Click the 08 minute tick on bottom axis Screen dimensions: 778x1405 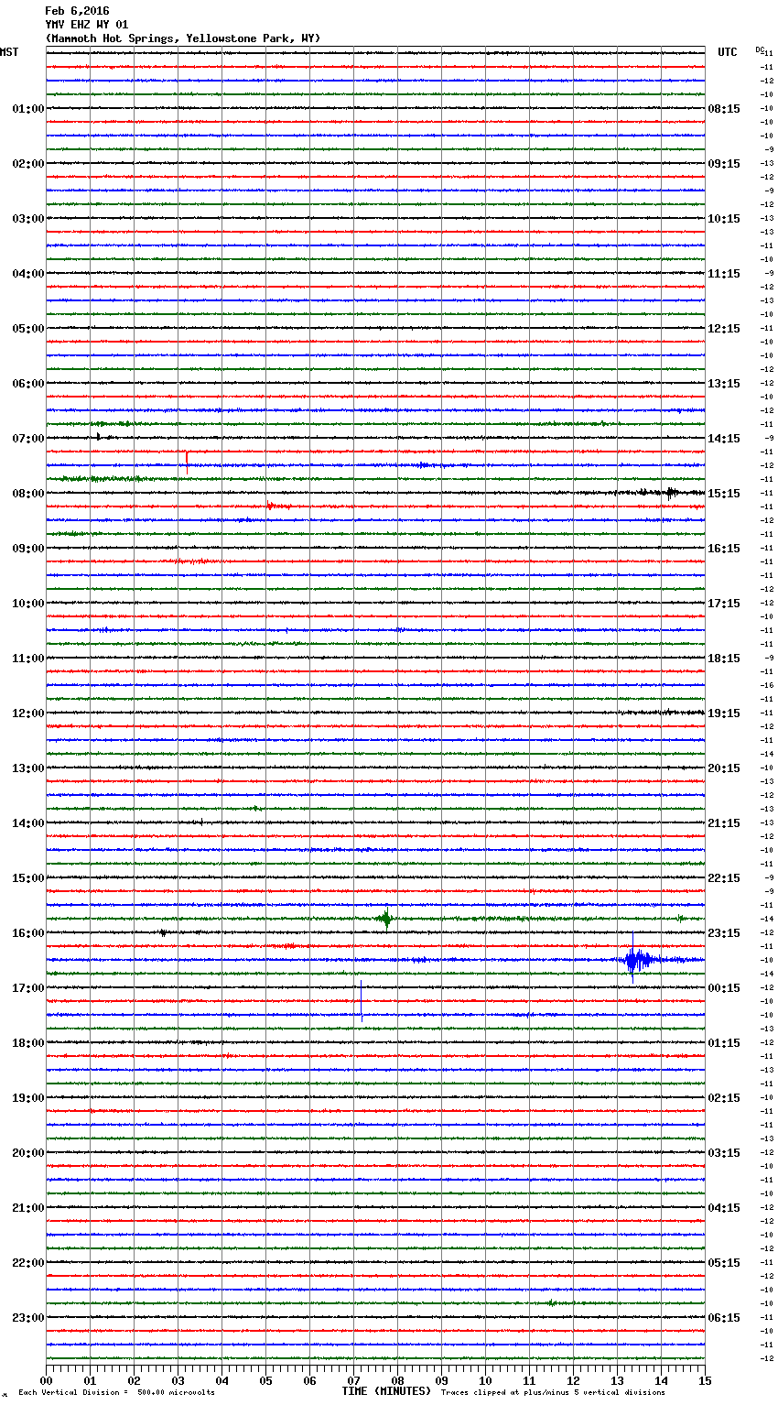coord(397,1380)
